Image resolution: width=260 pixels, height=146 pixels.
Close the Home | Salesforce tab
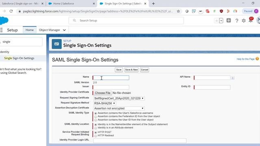click(94, 4)
